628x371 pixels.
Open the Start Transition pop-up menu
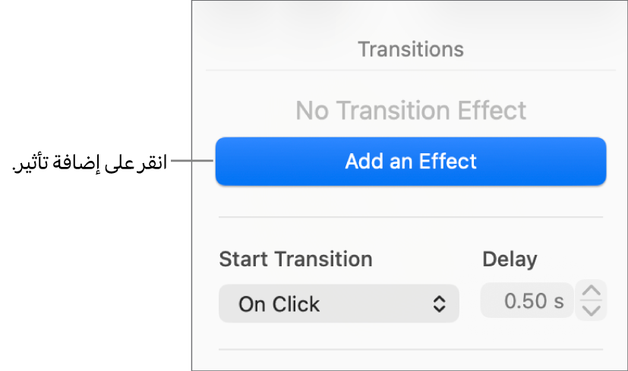pos(339,304)
